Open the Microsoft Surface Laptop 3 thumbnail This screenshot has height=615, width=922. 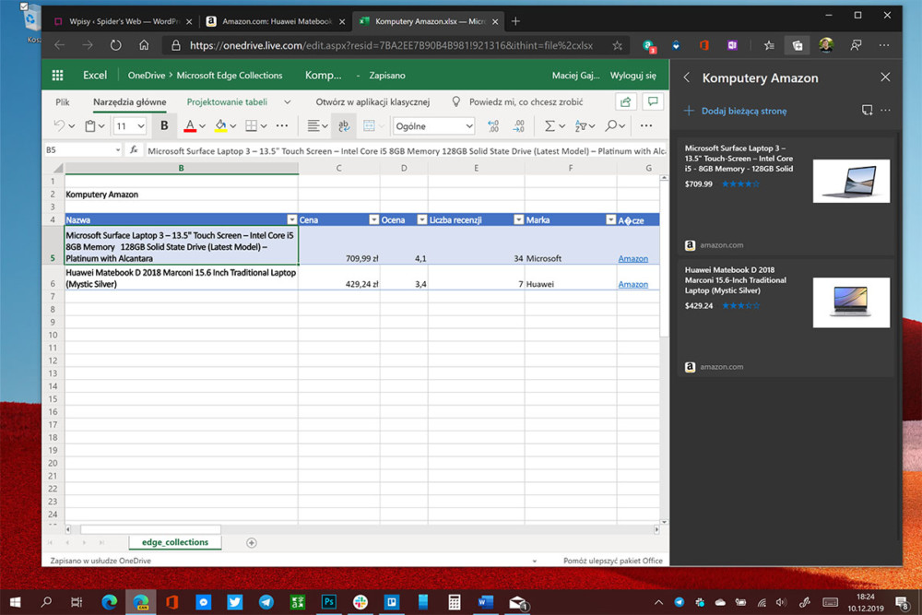coord(851,181)
